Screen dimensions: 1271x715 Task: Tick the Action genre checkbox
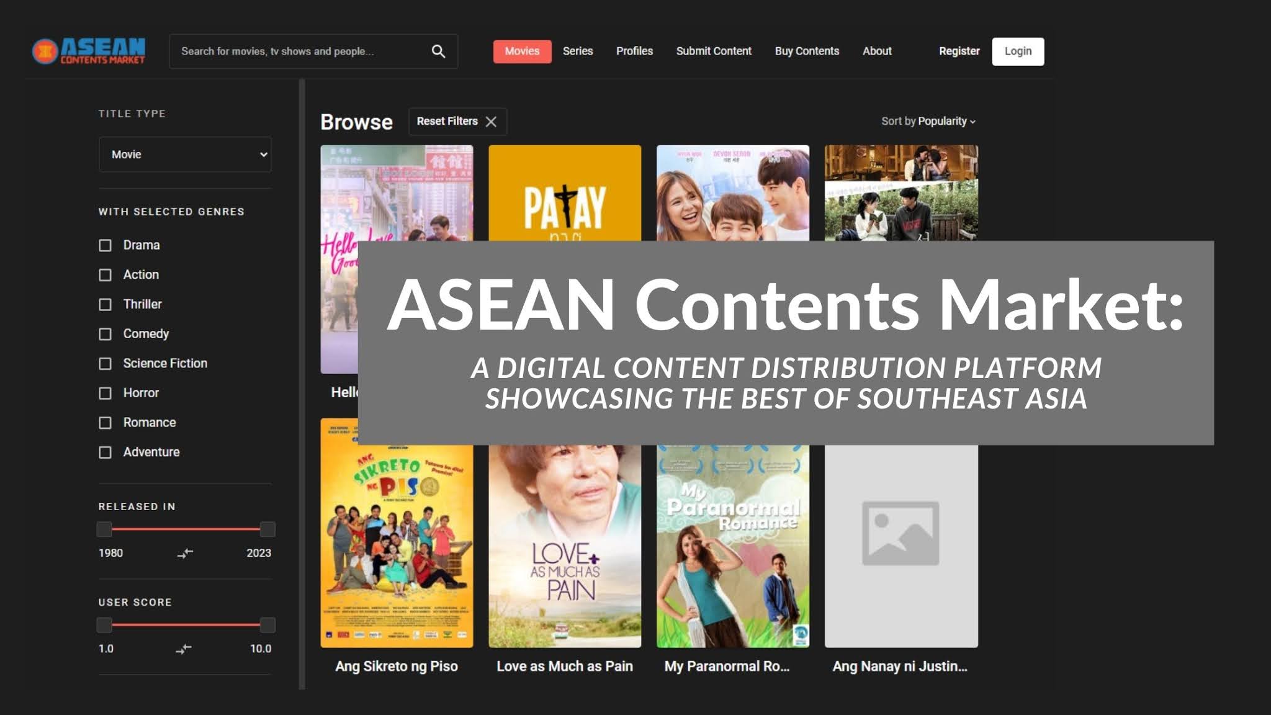[x=106, y=275]
